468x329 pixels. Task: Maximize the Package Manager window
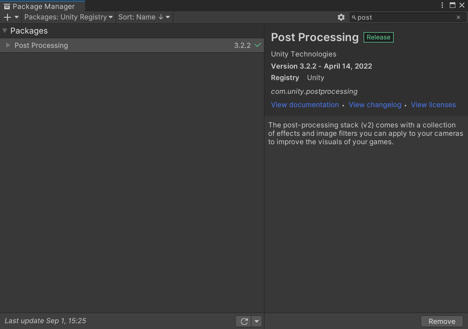tap(453, 5)
